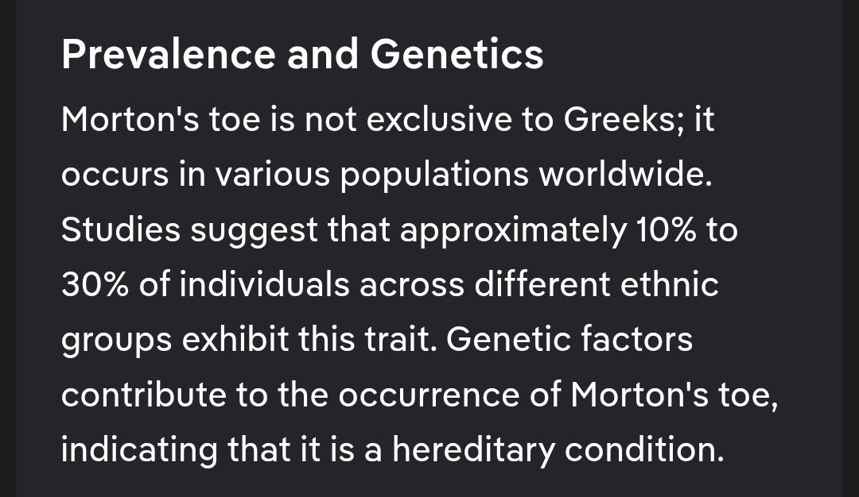Image resolution: width=859 pixels, height=497 pixels.
Task: Click the "Prevalence and Genetics" heading
Action: point(302,55)
